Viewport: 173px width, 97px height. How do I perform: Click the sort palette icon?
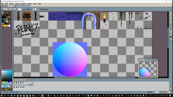[x=5, y=9]
